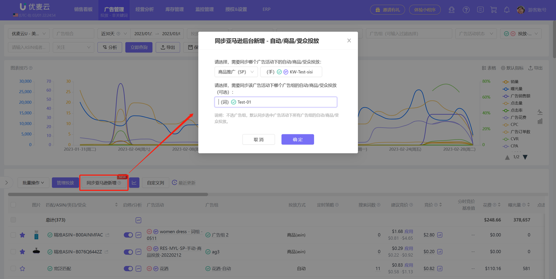Expand the left side panel arrow
556x279 pixels.
coord(6,183)
